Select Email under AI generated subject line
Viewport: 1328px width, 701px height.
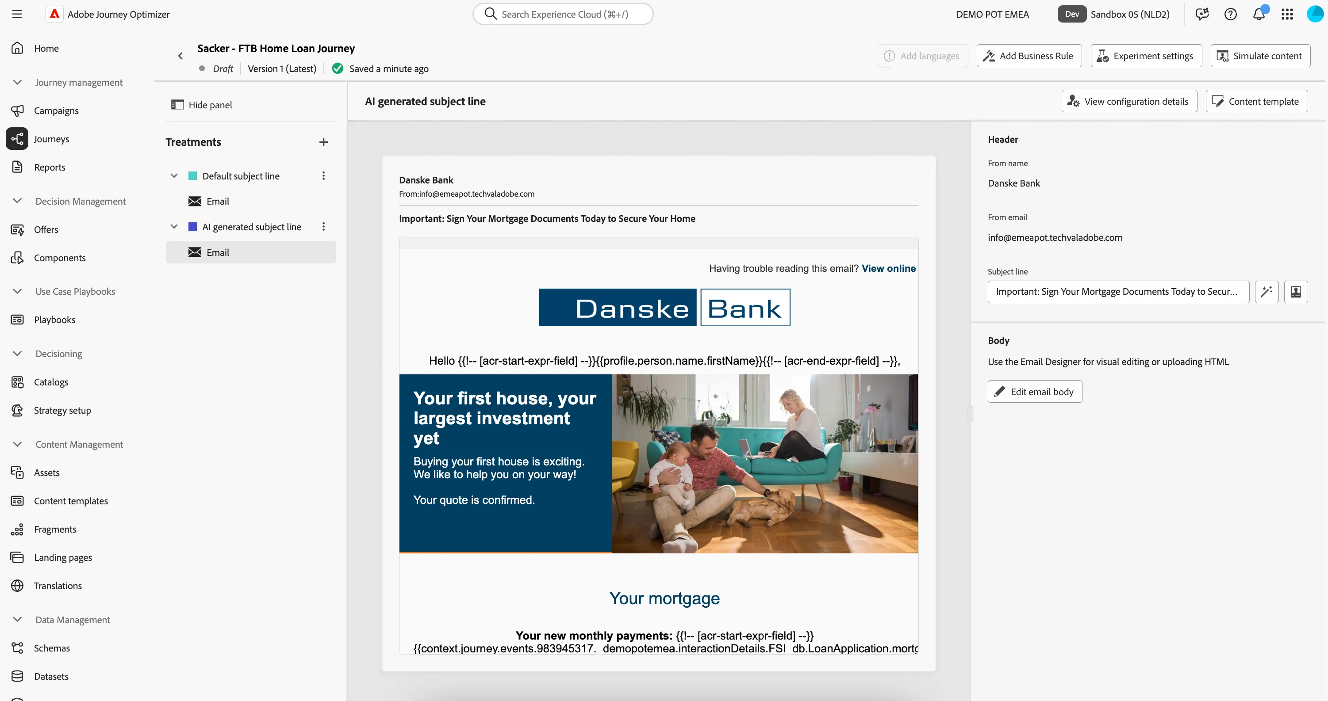(250, 252)
